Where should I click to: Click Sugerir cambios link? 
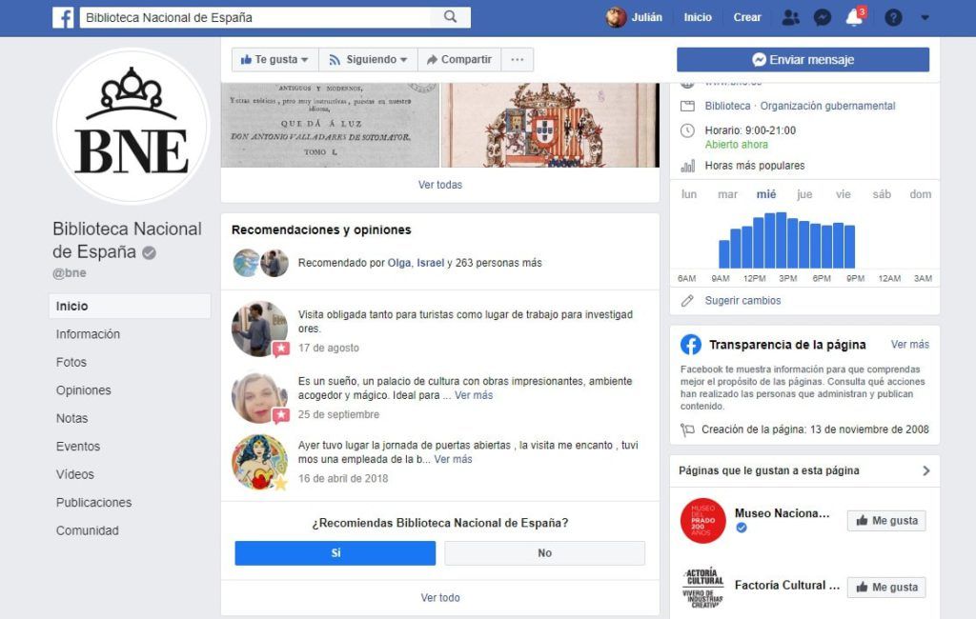742,301
